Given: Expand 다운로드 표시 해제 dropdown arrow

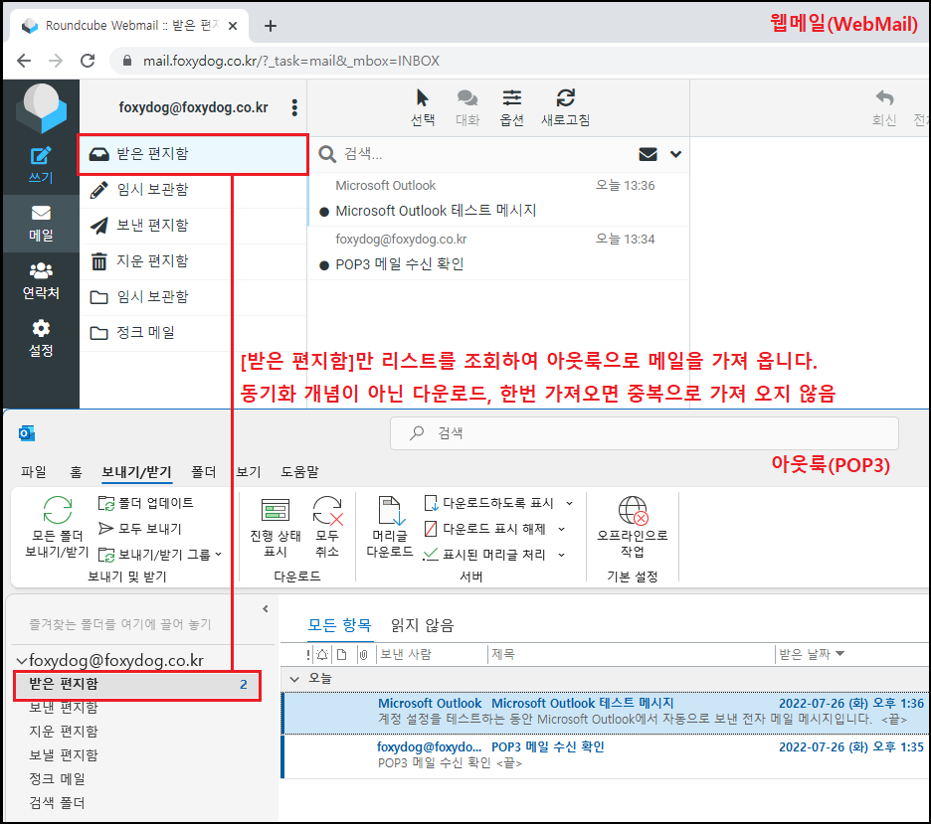Looking at the screenshot, I should [x=562, y=528].
